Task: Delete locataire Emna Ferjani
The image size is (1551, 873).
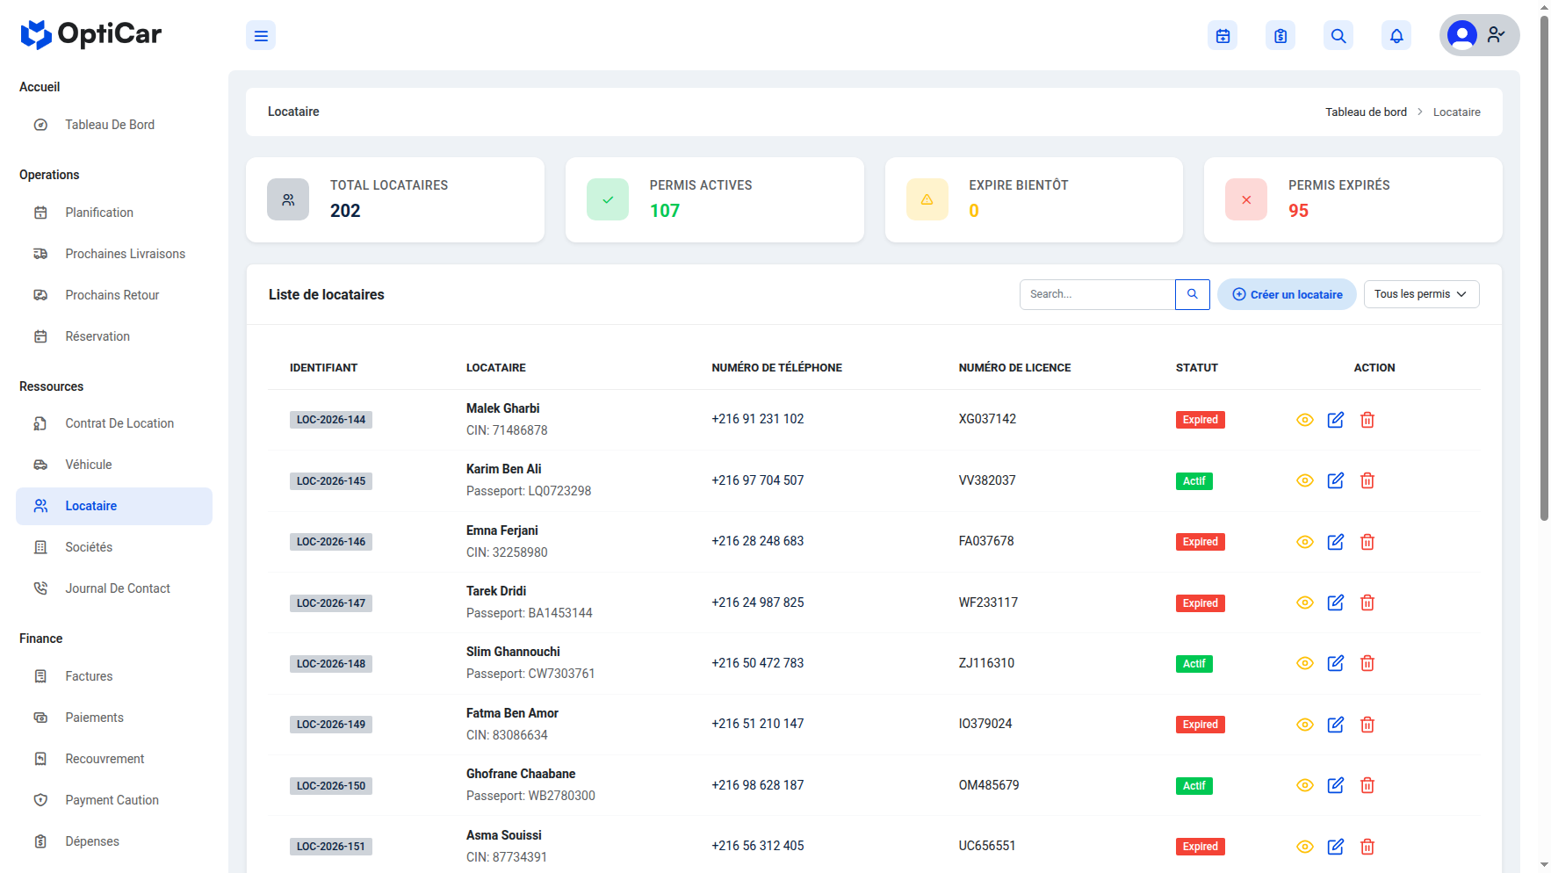Action: 1367,542
